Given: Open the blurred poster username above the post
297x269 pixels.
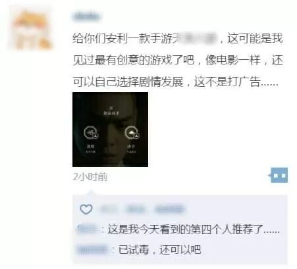Looking at the screenshot, I should tap(87, 17).
